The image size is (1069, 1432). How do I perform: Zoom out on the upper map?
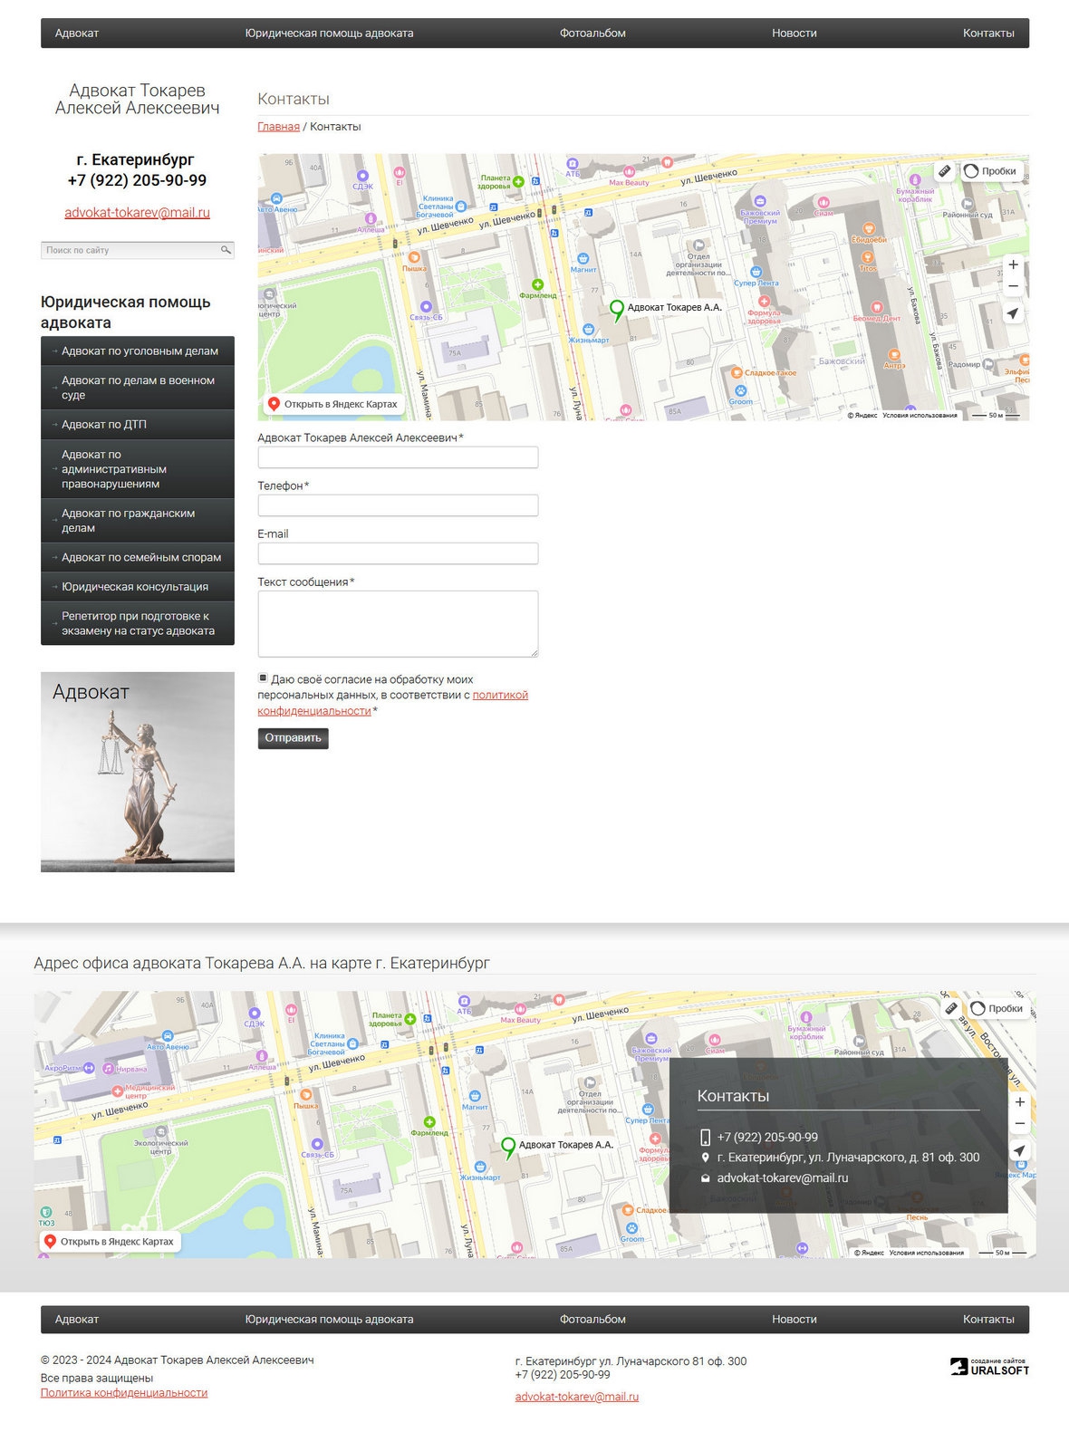tap(1013, 286)
